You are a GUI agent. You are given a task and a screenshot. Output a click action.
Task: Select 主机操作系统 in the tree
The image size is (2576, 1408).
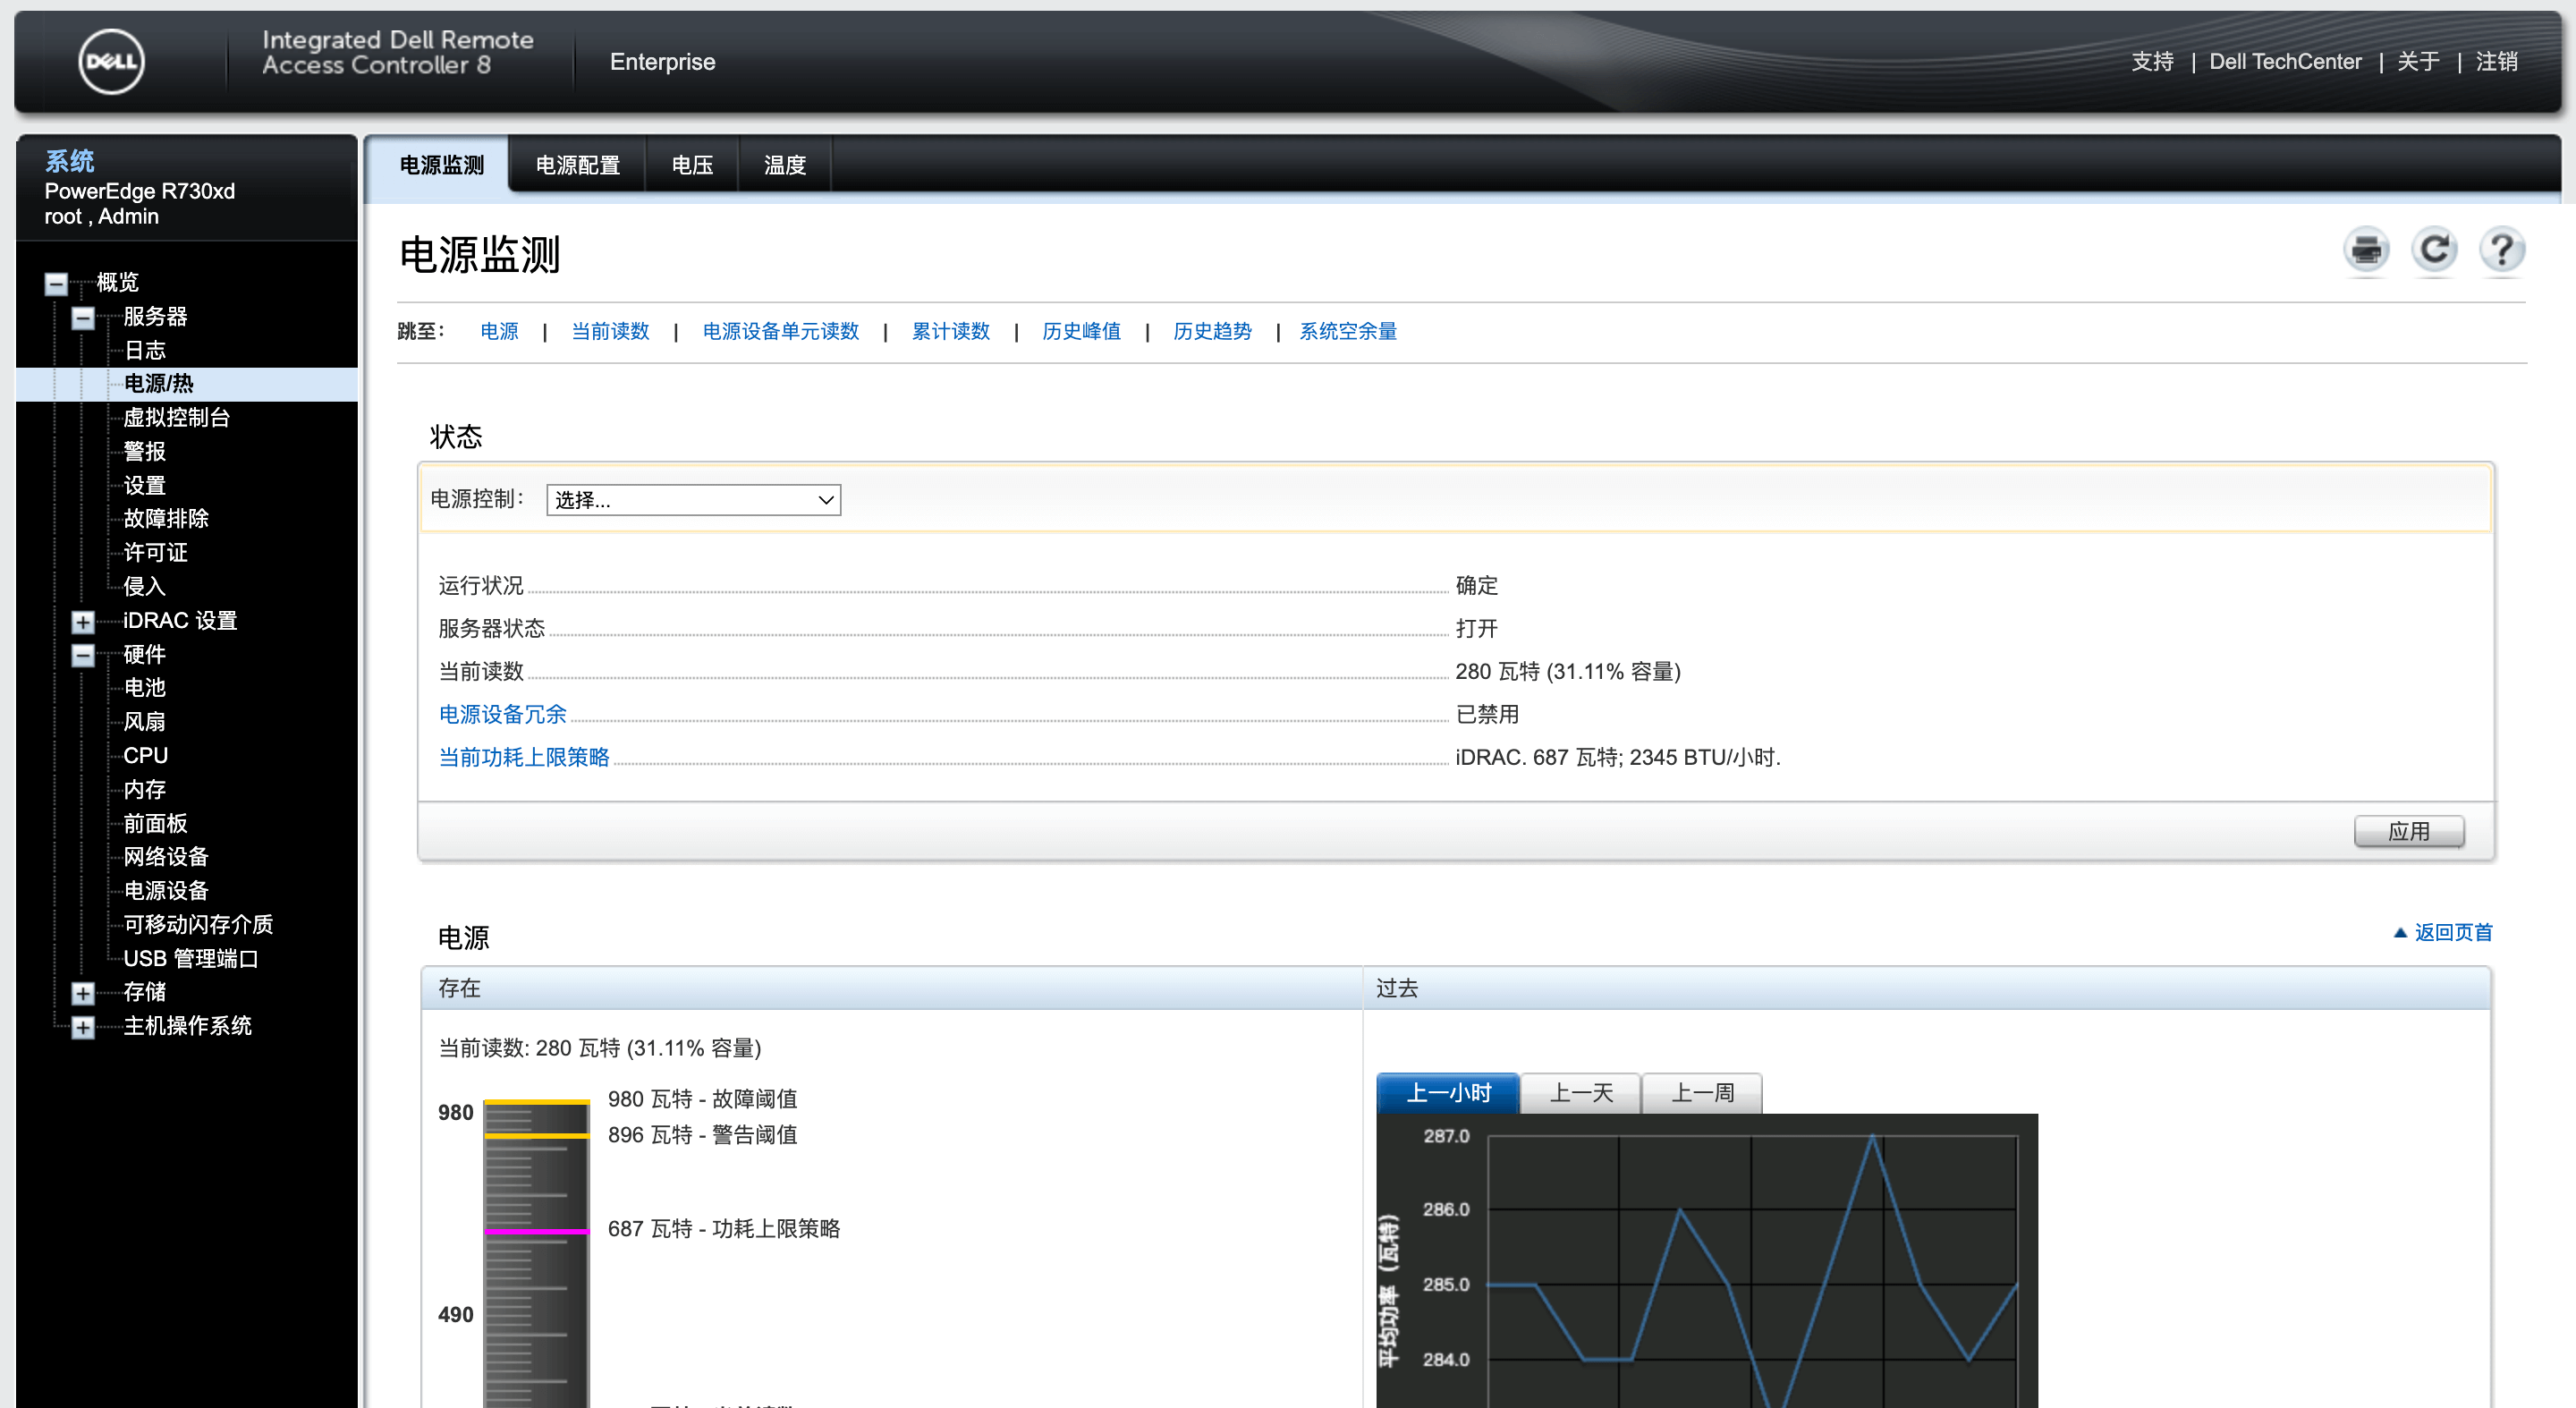(x=187, y=1026)
